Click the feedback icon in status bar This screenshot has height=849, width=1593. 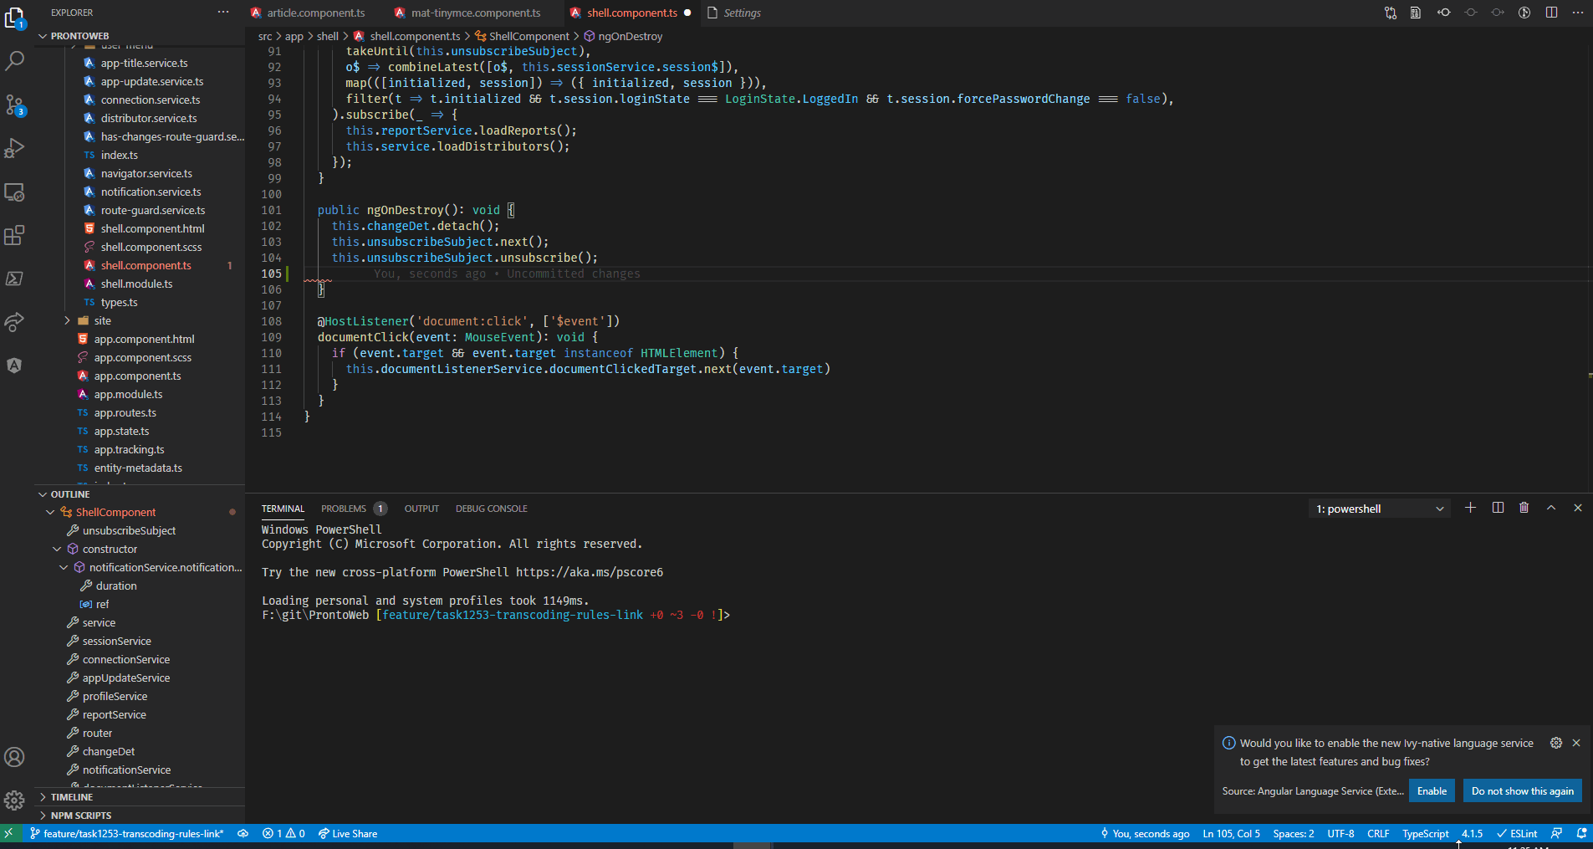tap(1556, 833)
